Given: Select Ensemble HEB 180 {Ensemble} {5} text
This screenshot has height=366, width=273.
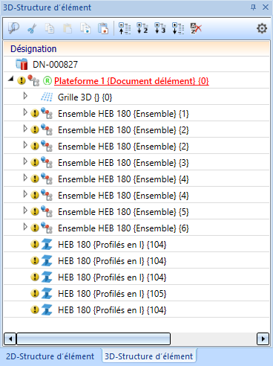Looking at the screenshot, I should (123, 212).
